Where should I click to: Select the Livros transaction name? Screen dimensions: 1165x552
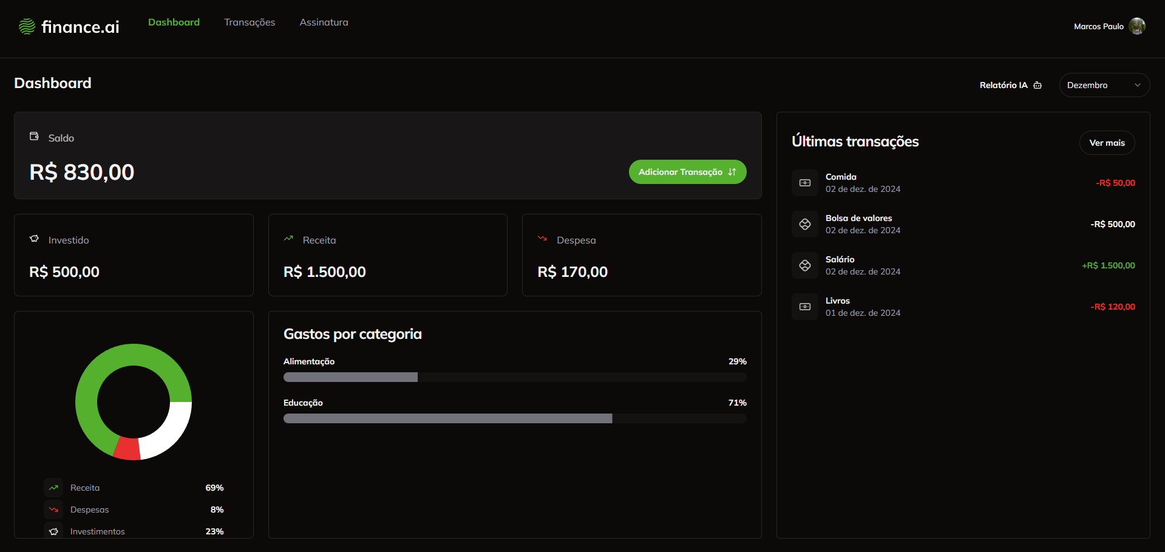coord(837,301)
